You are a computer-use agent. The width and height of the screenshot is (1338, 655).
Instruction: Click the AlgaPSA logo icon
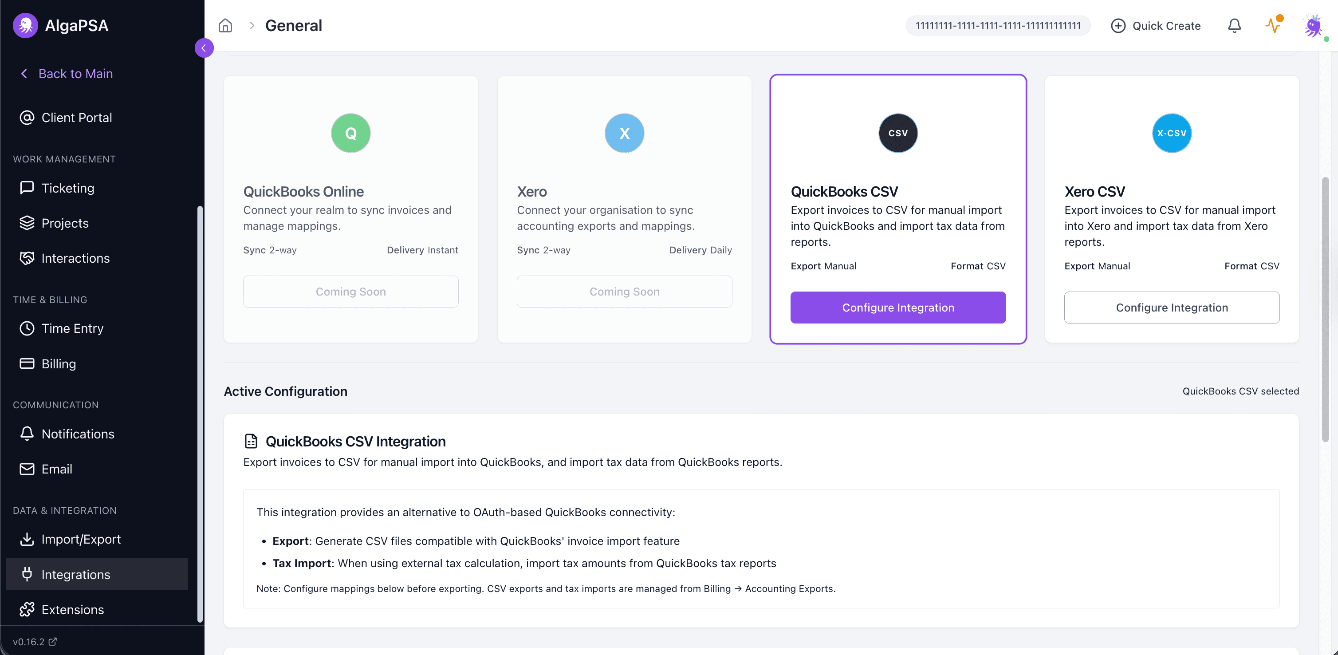click(25, 25)
